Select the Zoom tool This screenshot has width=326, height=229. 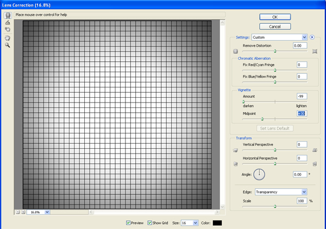pyautogui.click(x=8, y=45)
